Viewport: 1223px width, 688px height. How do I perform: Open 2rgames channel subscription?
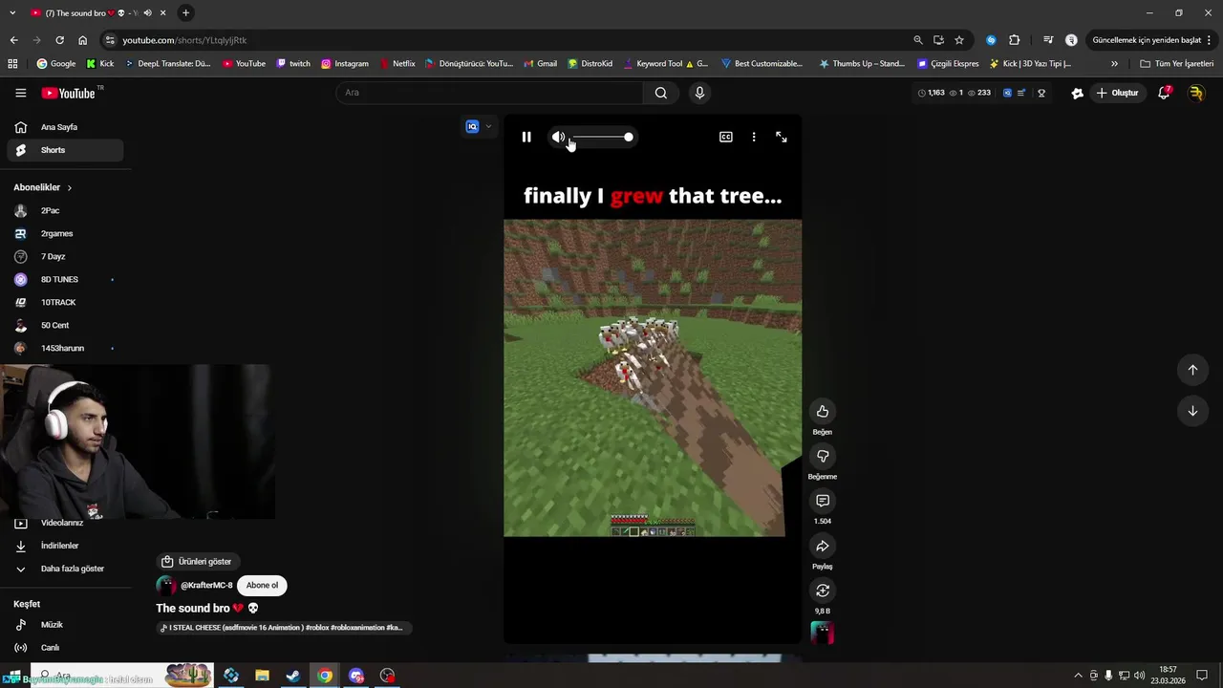click(x=65, y=233)
